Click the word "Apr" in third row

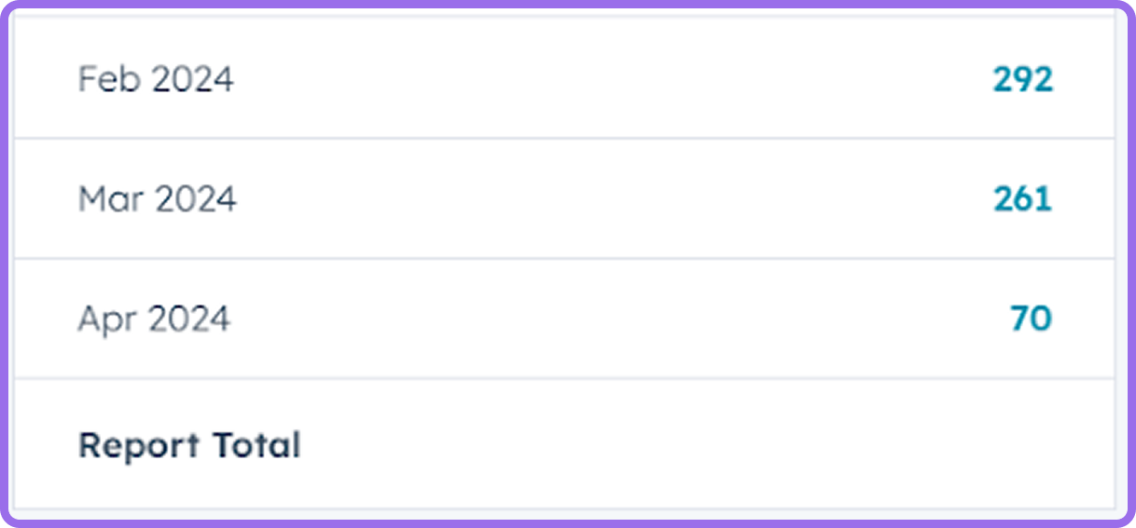click(107, 319)
